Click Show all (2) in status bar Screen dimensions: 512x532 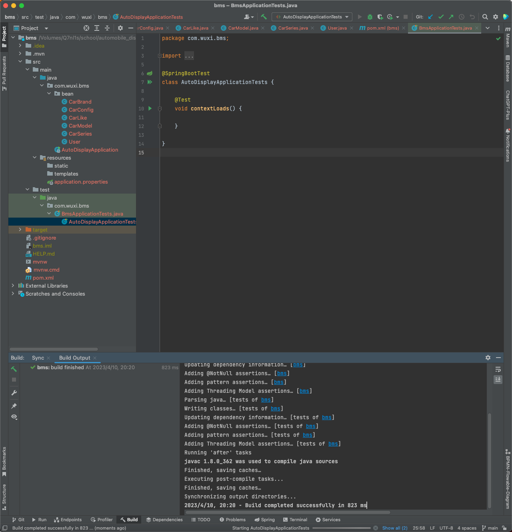[395, 528]
